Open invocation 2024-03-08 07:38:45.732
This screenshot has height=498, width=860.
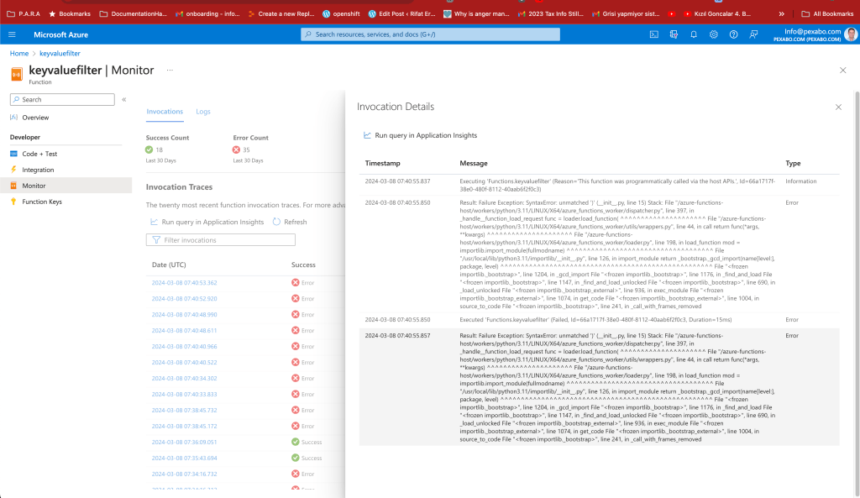click(x=184, y=411)
